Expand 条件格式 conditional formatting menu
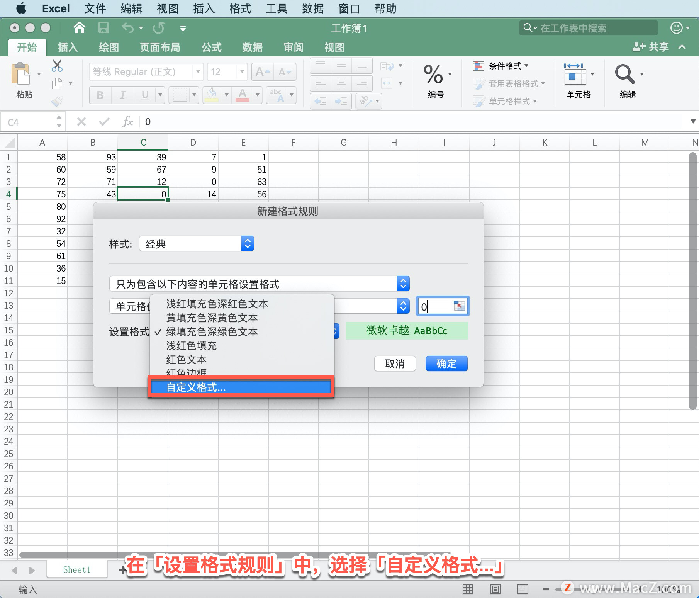699x598 pixels. coord(501,66)
